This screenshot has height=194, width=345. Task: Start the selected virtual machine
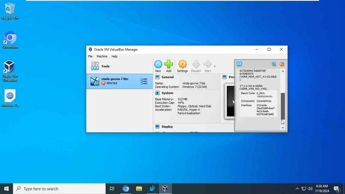click(208, 66)
